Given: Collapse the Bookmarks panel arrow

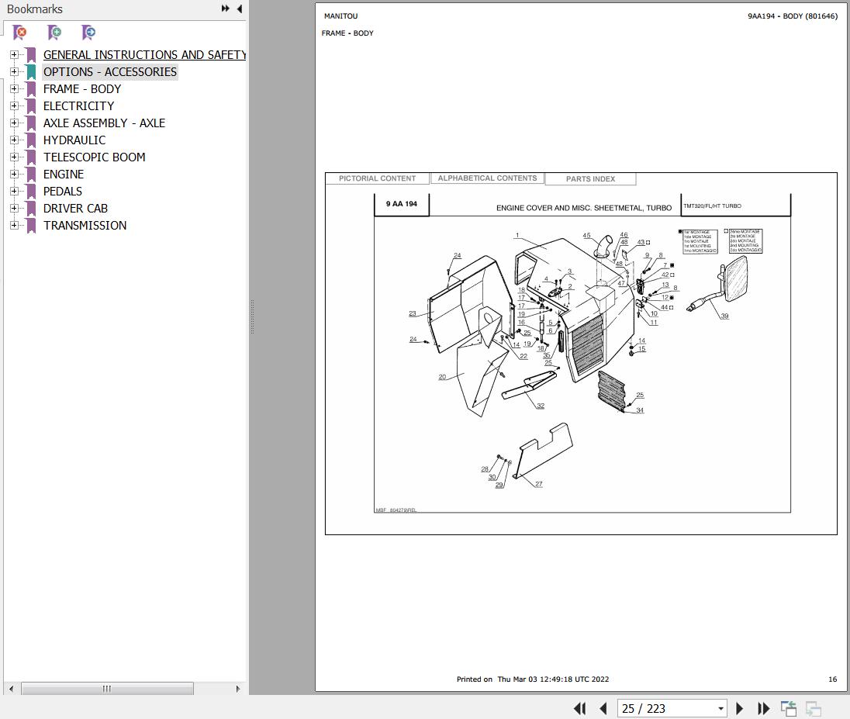Looking at the screenshot, I should 240,9.
